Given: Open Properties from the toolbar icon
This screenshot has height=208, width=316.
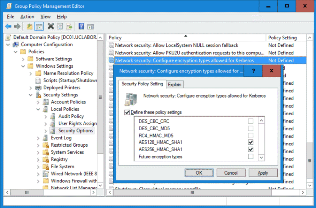Looking at the screenshot, I should tap(60, 26).
